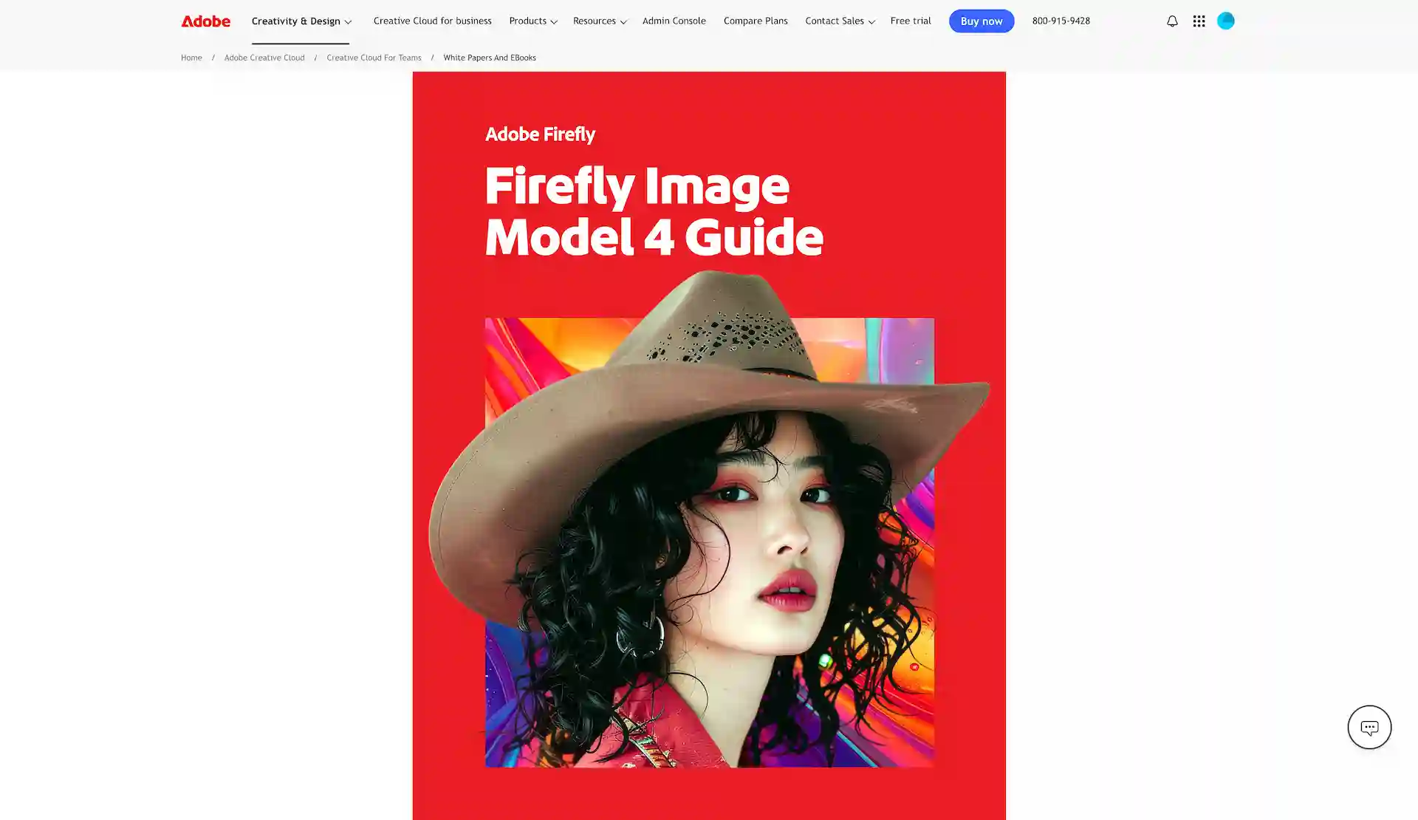Click the Adobe Firefly heading on the cover
The width and height of the screenshot is (1418, 820).
tap(540, 134)
